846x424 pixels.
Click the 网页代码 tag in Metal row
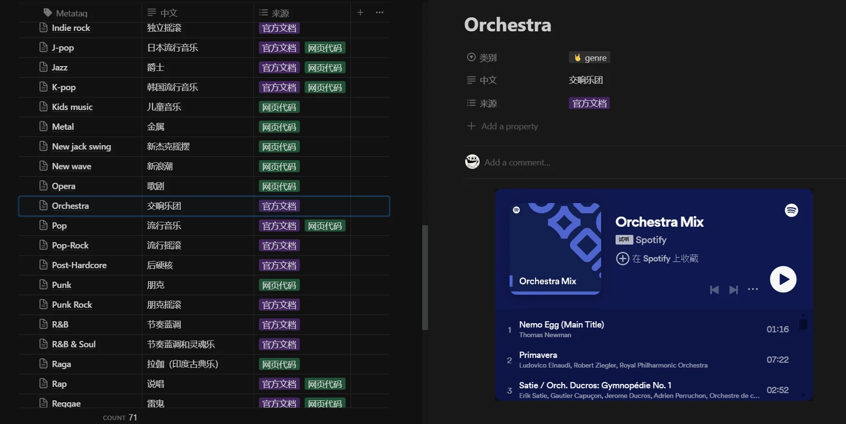coord(280,127)
